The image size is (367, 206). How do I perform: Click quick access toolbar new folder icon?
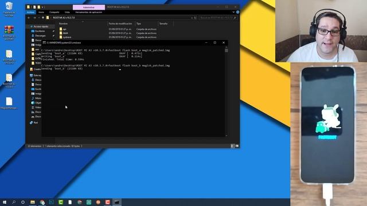[39, 7]
